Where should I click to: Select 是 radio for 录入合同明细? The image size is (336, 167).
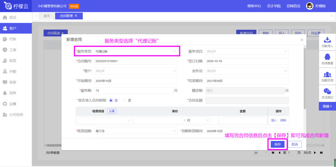(111, 100)
